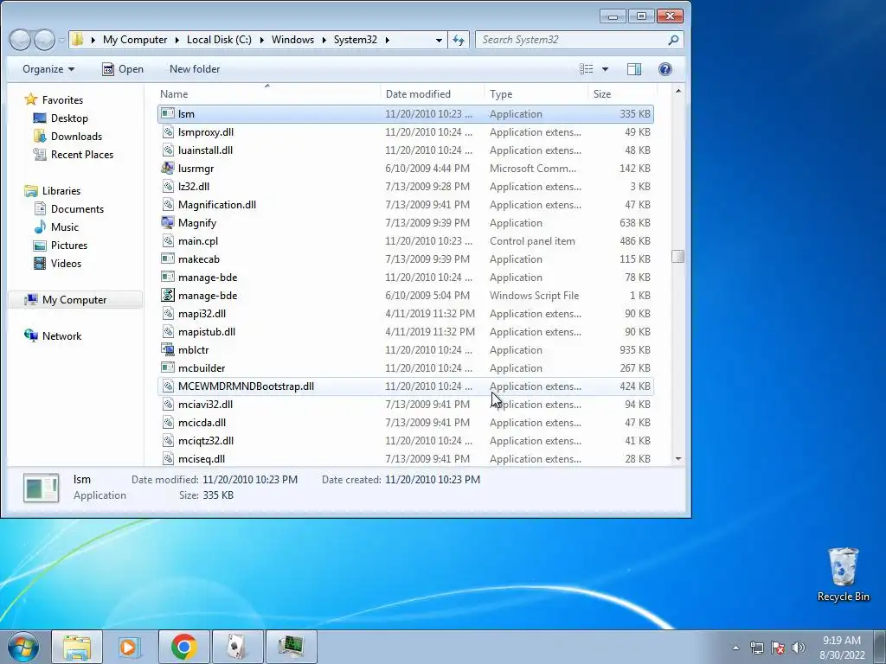Click the lsm thumbnail in details pane
This screenshot has width=886, height=664.
[x=41, y=488]
